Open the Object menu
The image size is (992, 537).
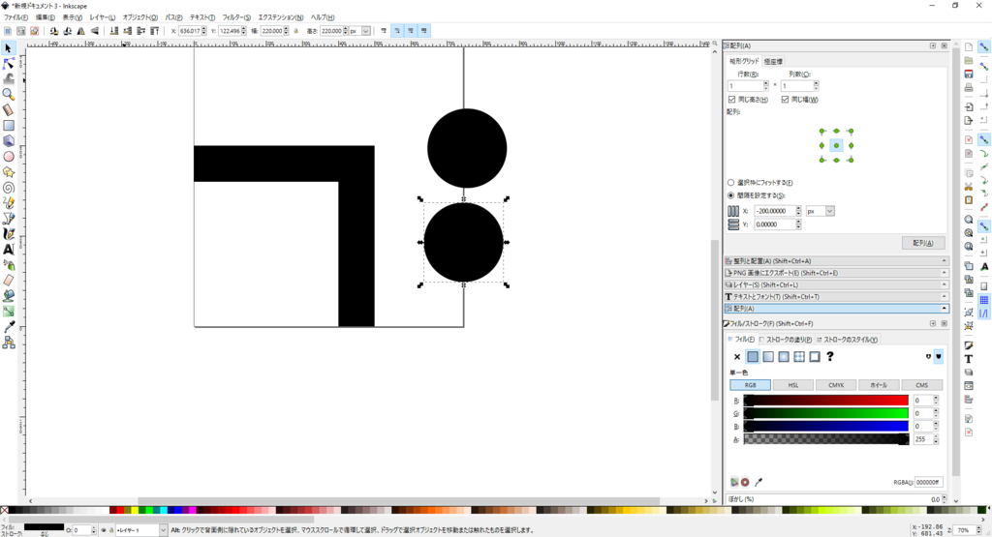click(x=139, y=17)
